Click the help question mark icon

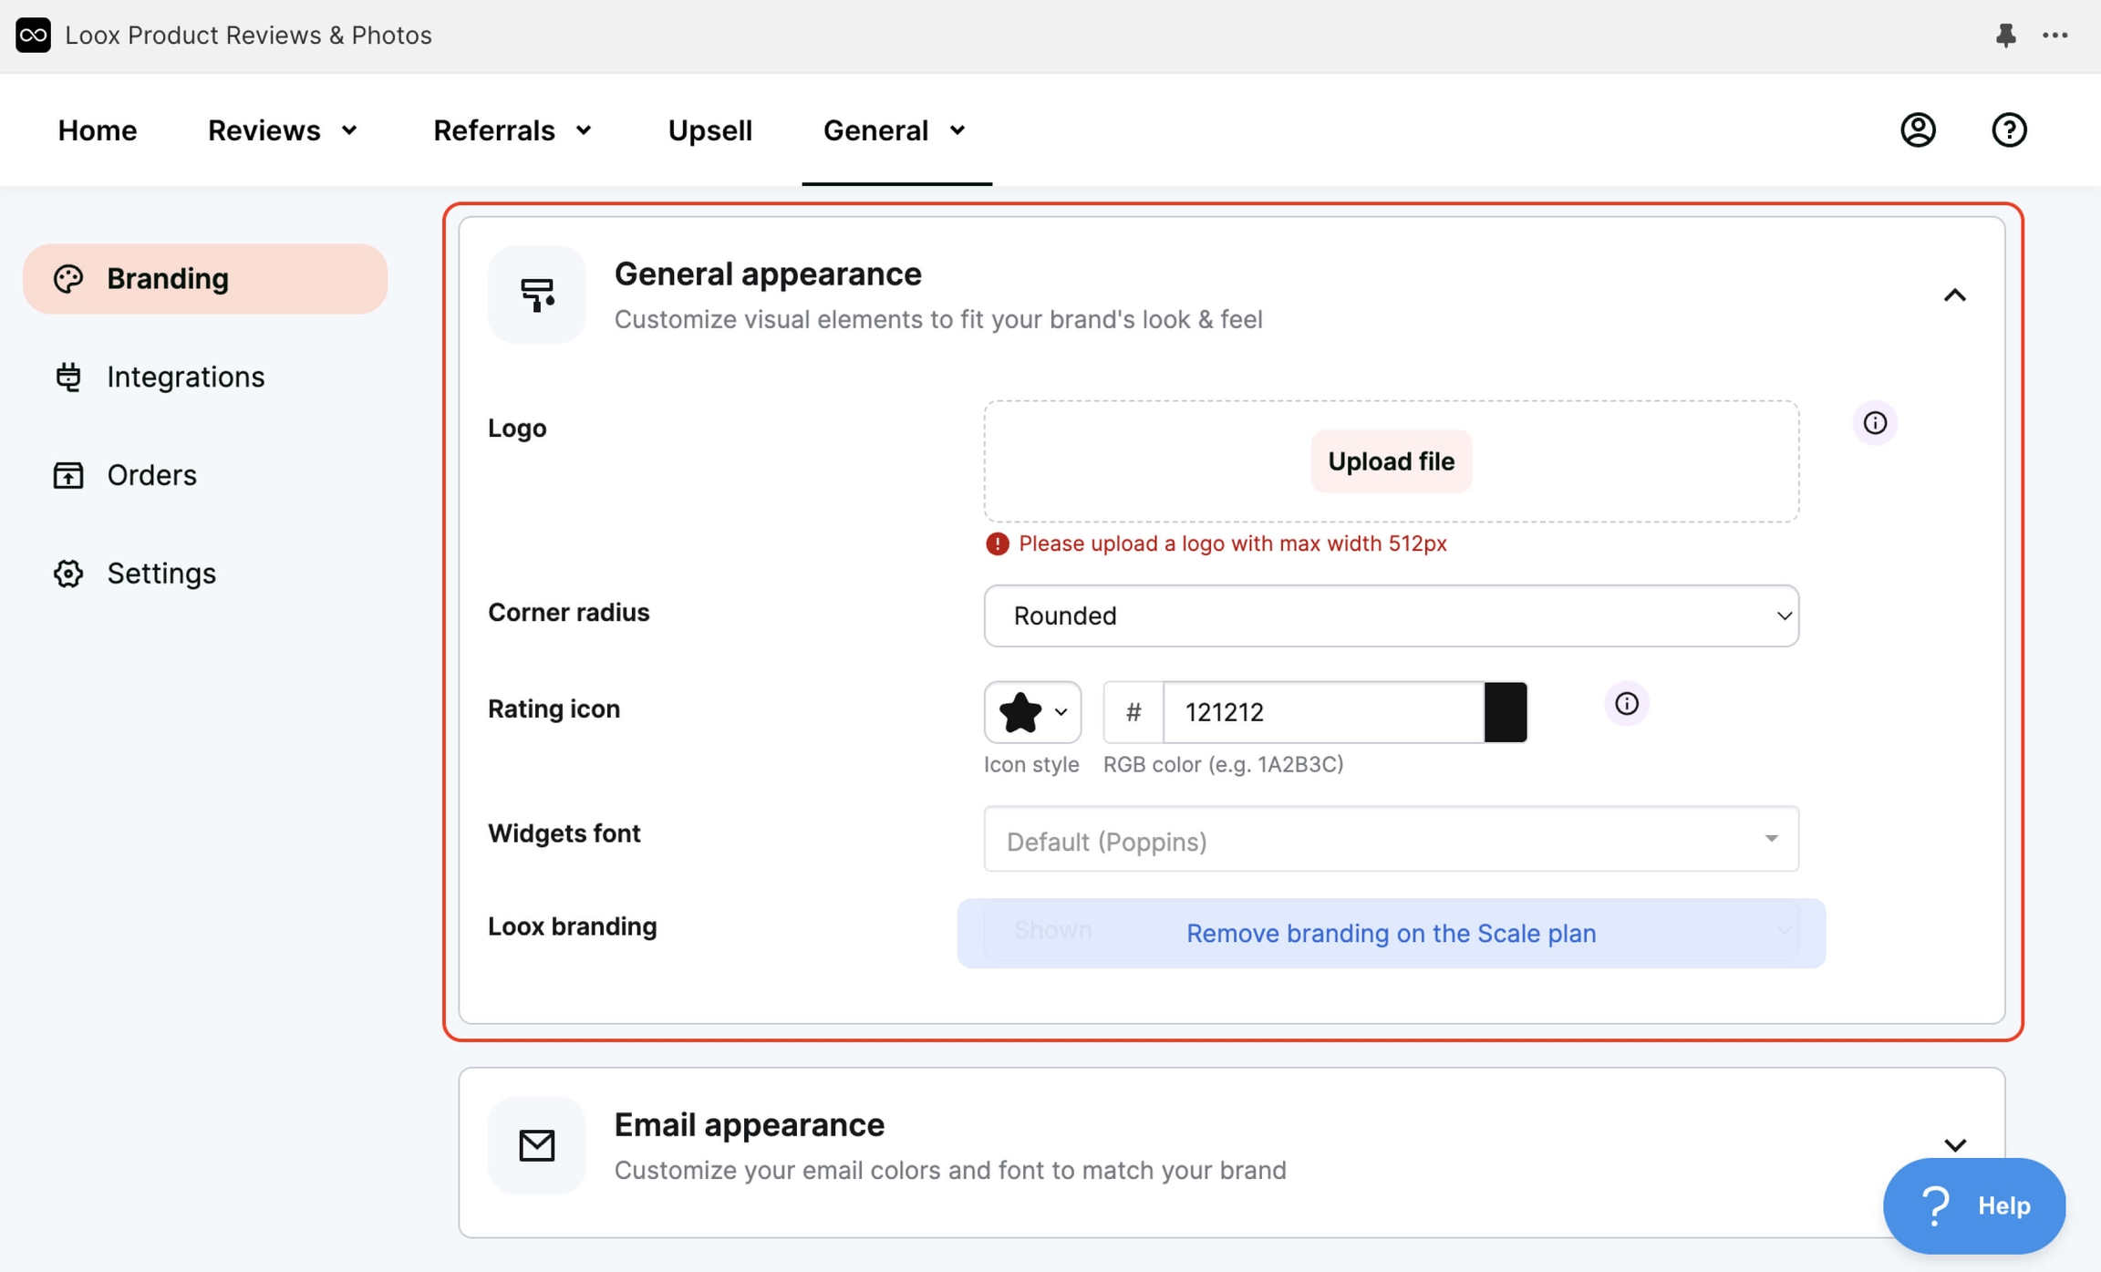pyautogui.click(x=2010, y=129)
